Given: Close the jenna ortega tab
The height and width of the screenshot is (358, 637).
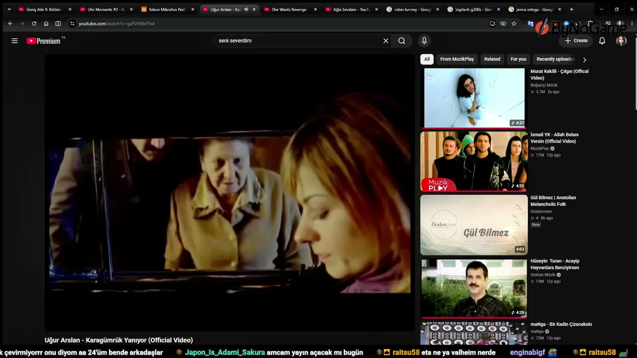Looking at the screenshot, I should (x=559, y=9).
